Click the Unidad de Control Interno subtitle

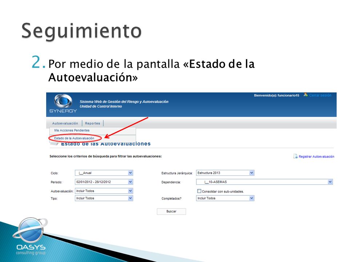pos(101,106)
